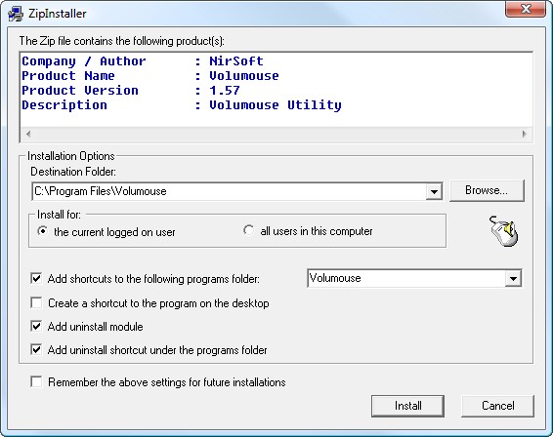The image size is (553, 437).
Task: Click the Destination Folder: label
Action: tap(73, 172)
